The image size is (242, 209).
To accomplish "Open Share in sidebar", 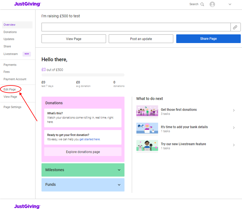I will click(7, 47).
